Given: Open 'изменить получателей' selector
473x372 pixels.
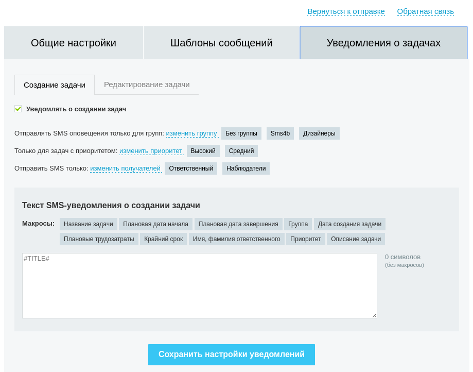Looking at the screenshot, I should 125,168.
